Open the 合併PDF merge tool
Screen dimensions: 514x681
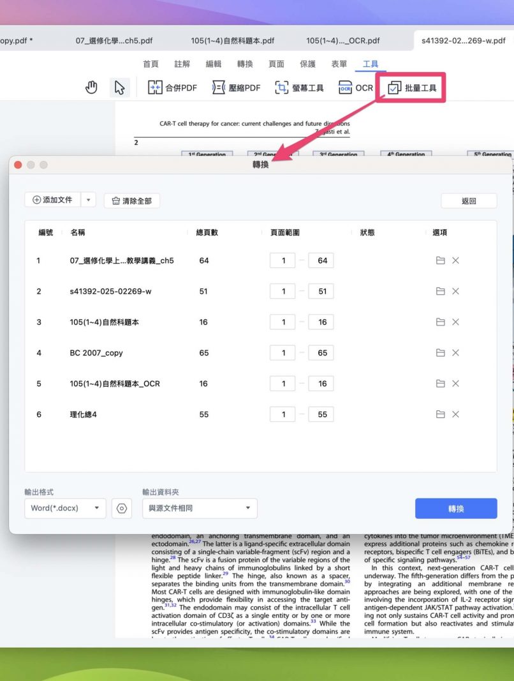point(172,88)
